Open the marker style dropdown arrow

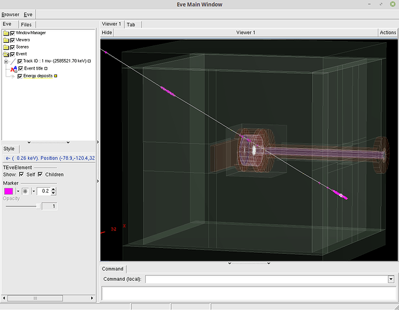click(x=34, y=191)
